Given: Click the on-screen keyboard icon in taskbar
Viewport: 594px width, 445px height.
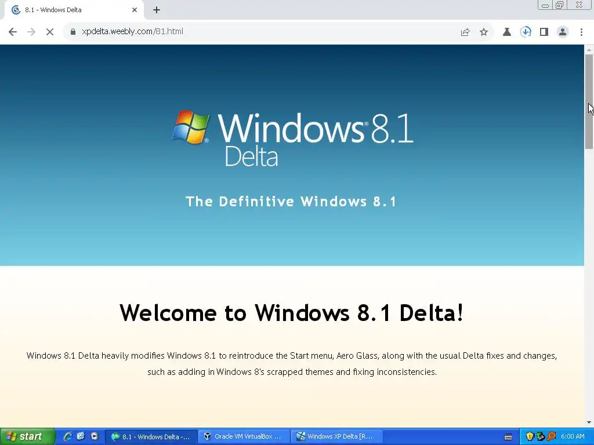Looking at the screenshot, I should tap(508, 437).
